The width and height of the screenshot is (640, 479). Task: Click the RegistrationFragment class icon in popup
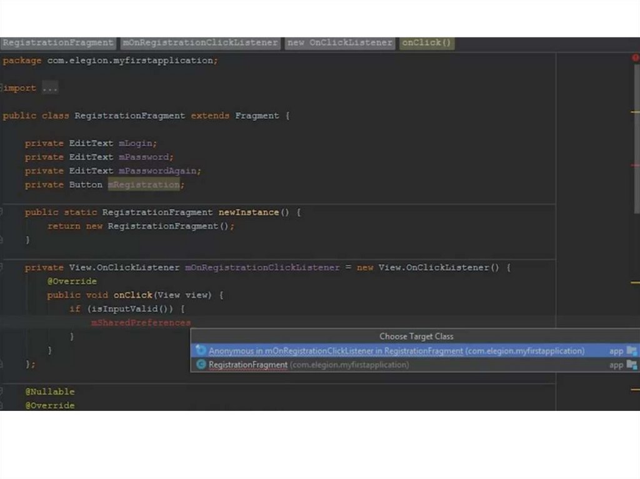click(201, 365)
